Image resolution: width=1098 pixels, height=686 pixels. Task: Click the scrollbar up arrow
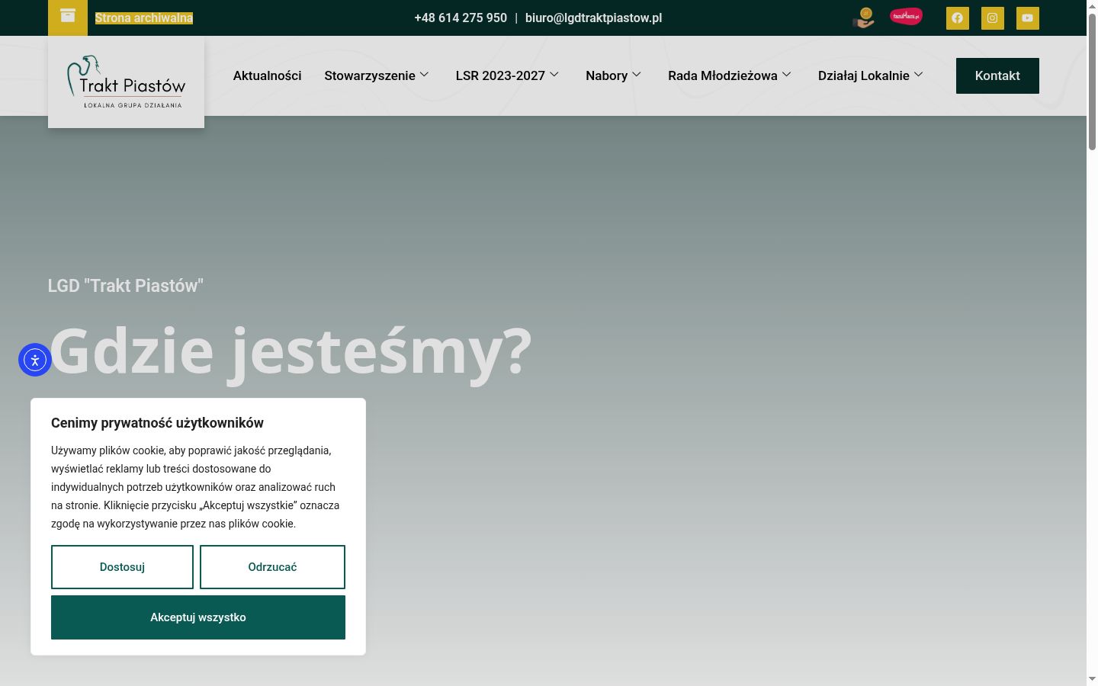pos(1092,6)
